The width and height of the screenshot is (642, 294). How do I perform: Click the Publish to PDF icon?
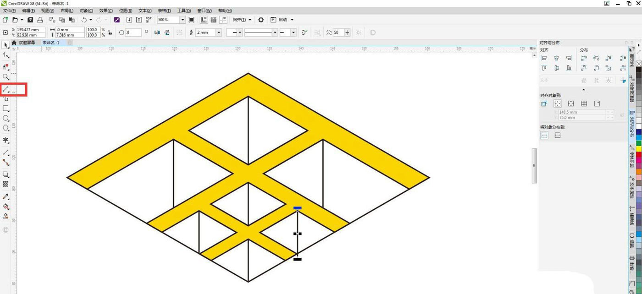coord(149,20)
